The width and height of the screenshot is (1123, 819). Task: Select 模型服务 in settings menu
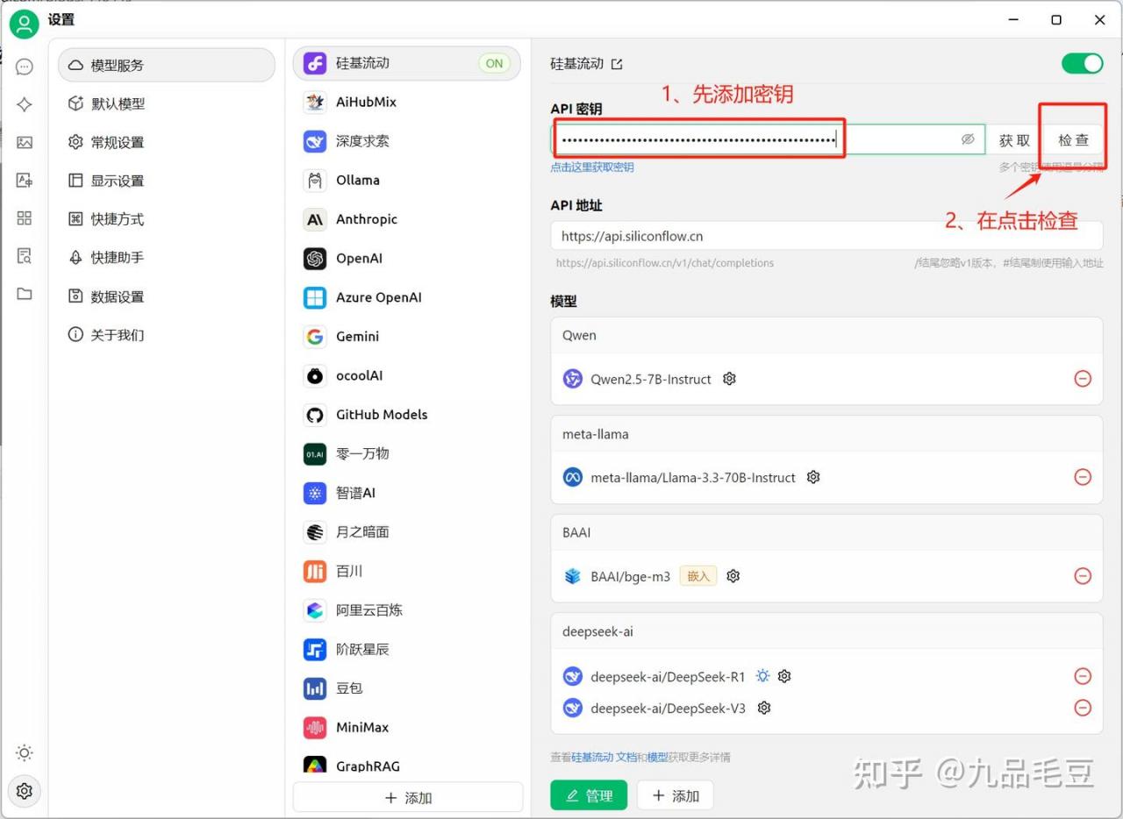click(x=167, y=65)
